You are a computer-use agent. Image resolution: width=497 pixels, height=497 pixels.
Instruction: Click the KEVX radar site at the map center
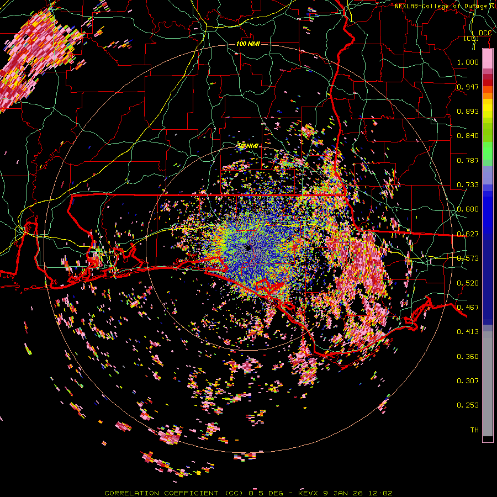point(248,248)
